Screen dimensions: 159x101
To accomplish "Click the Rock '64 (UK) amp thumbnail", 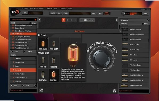I will [x=125, y=45].
